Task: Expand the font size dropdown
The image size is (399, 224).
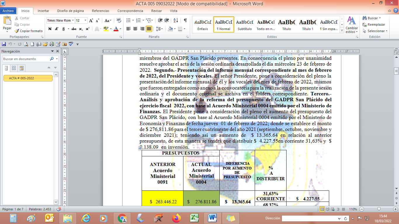Action: (x=85, y=20)
